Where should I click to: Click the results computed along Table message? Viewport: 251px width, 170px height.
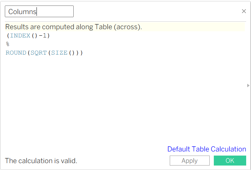[73, 27]
